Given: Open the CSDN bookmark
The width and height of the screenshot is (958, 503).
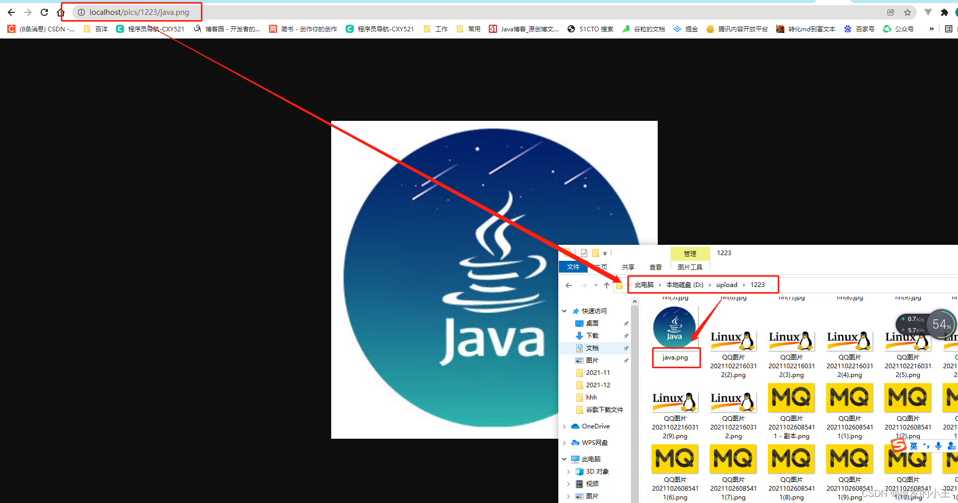Looking at the screenshot, I should click(x=41, y=29).
